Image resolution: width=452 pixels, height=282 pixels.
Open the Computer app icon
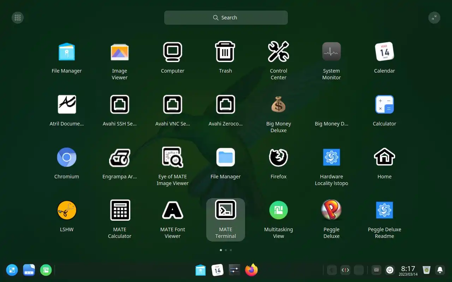click(x=173, y=52)
